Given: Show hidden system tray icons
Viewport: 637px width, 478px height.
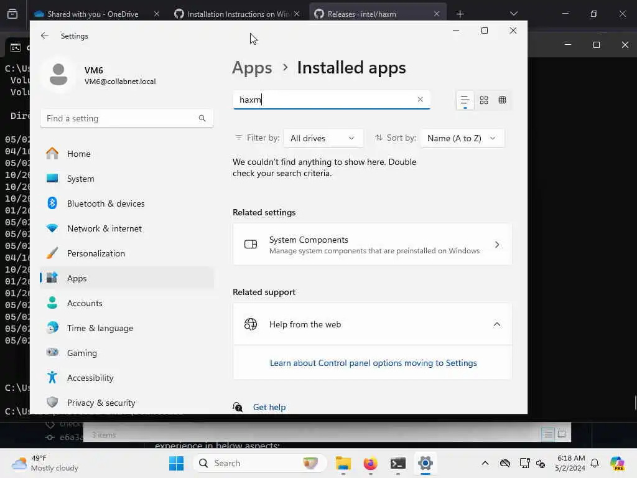Looking at the screenshot, I should coord(485,463).
